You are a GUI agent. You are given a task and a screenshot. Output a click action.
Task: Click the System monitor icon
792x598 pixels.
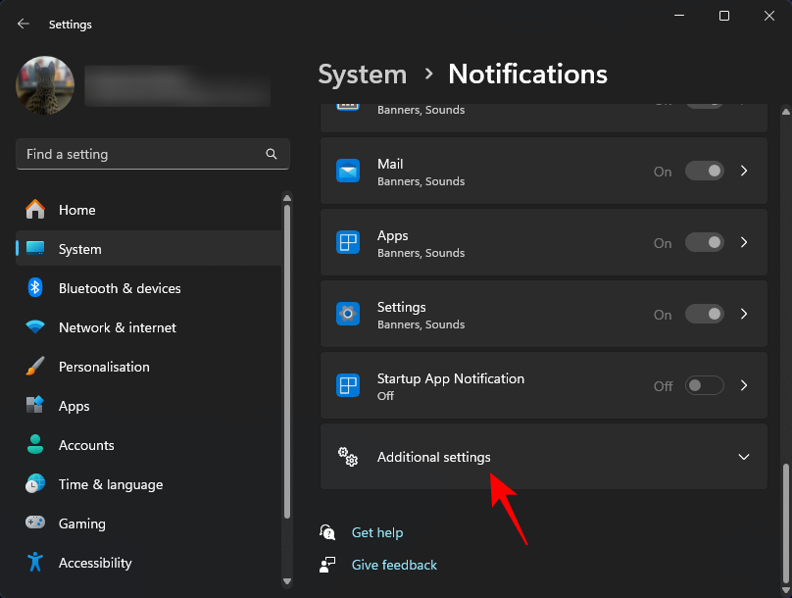click(35, 248)
